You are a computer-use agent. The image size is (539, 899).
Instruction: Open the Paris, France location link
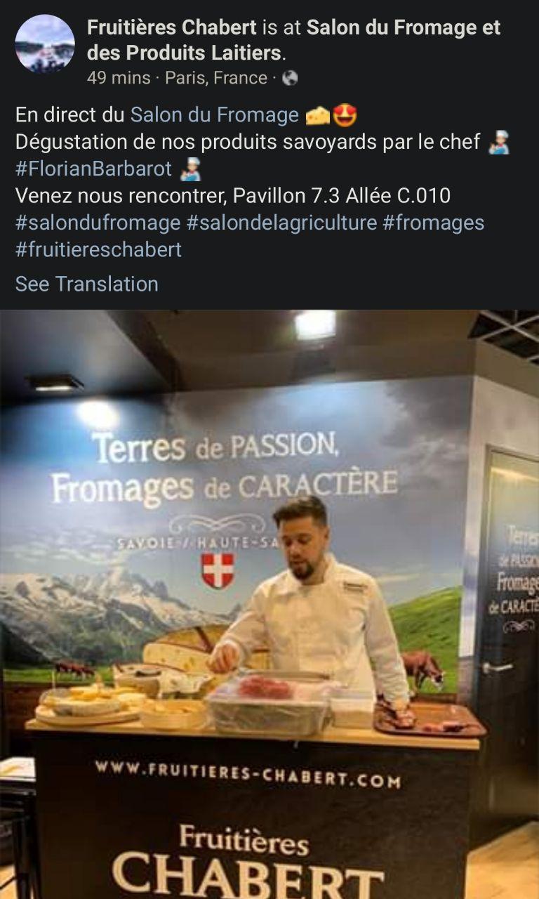point(216,78)
